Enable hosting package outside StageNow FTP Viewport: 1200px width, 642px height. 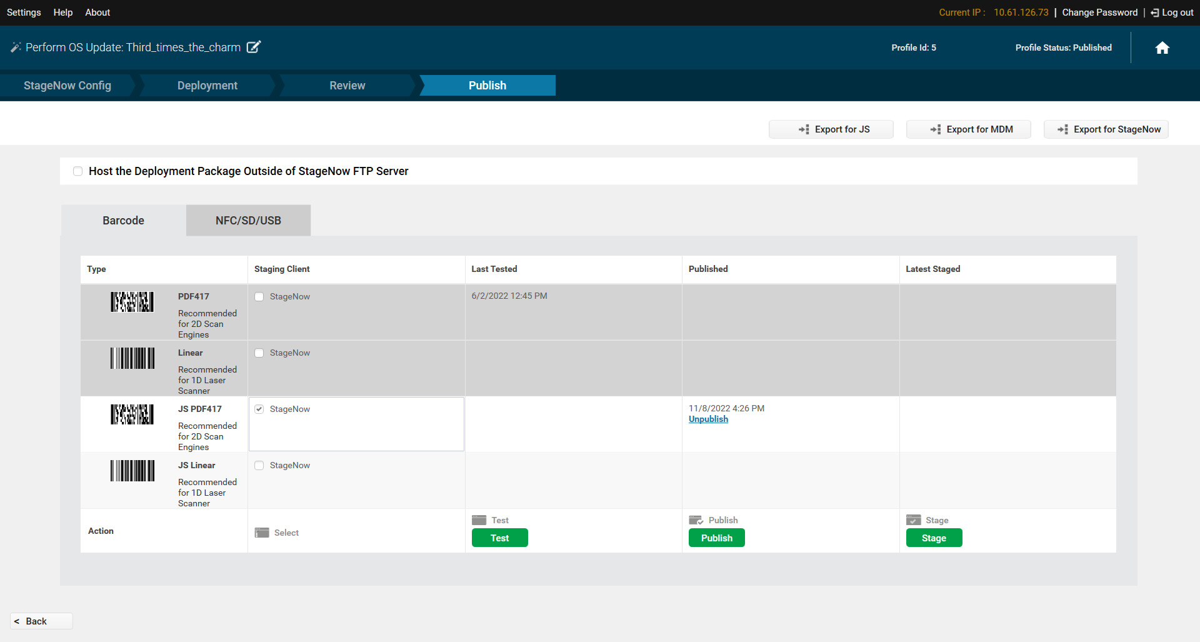(x=78, y=171)
